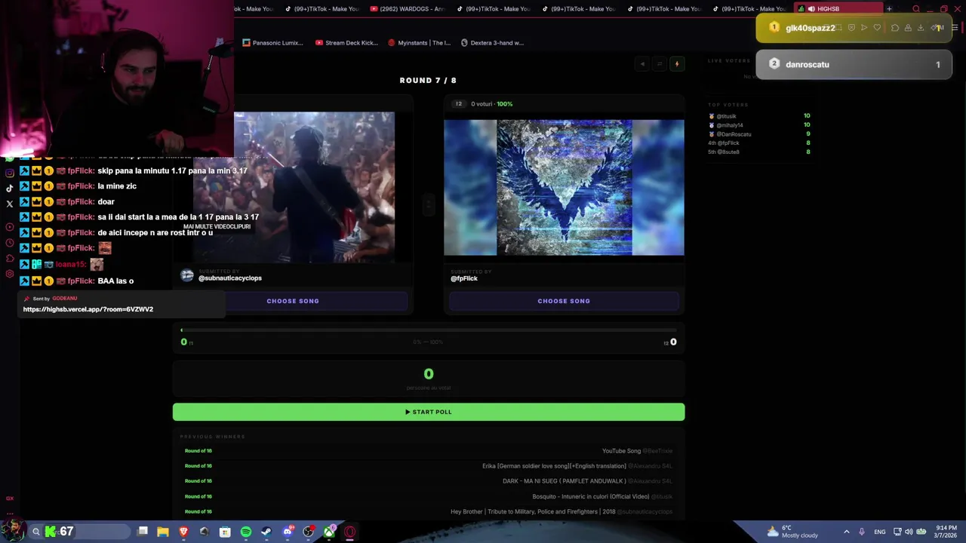Open Spotify from the taskbar
This screenshot has width=966, height=543.
coord(246,532)
